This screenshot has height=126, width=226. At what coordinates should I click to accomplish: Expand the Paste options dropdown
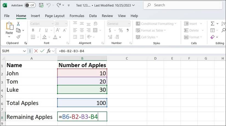point(9,37)
